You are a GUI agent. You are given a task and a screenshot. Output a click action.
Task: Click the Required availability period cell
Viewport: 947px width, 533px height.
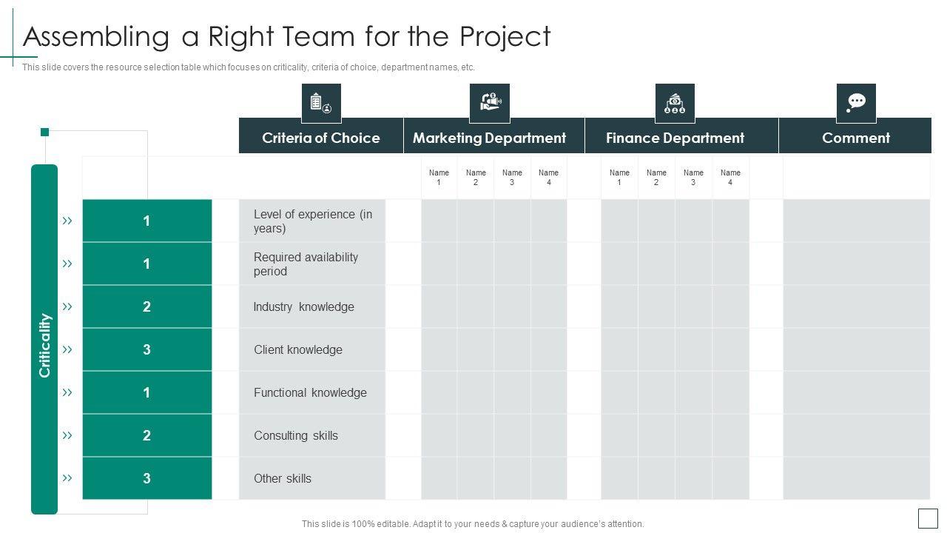311,264
